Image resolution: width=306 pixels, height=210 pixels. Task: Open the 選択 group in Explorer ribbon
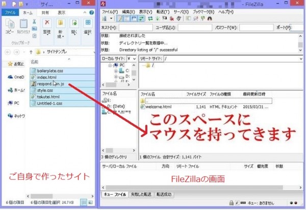click(x=88, y=28)
